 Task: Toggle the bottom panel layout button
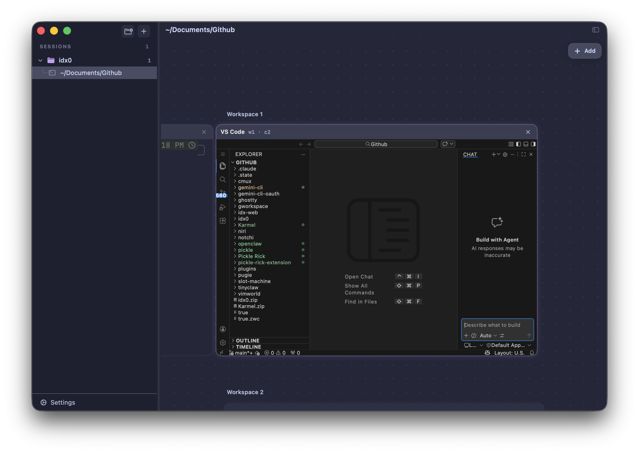(526, 144)
